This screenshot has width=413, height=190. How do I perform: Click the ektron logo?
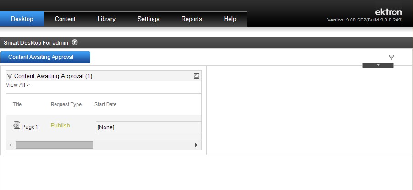pos(389,12)
